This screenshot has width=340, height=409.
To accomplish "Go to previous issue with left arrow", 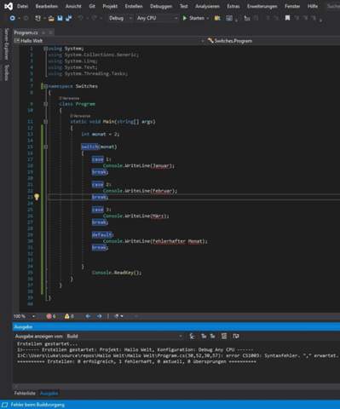I will coord(88,316).
